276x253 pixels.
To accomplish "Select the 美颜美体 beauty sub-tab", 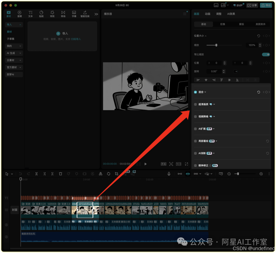I will pyautogui.click(x=260, y=24).
